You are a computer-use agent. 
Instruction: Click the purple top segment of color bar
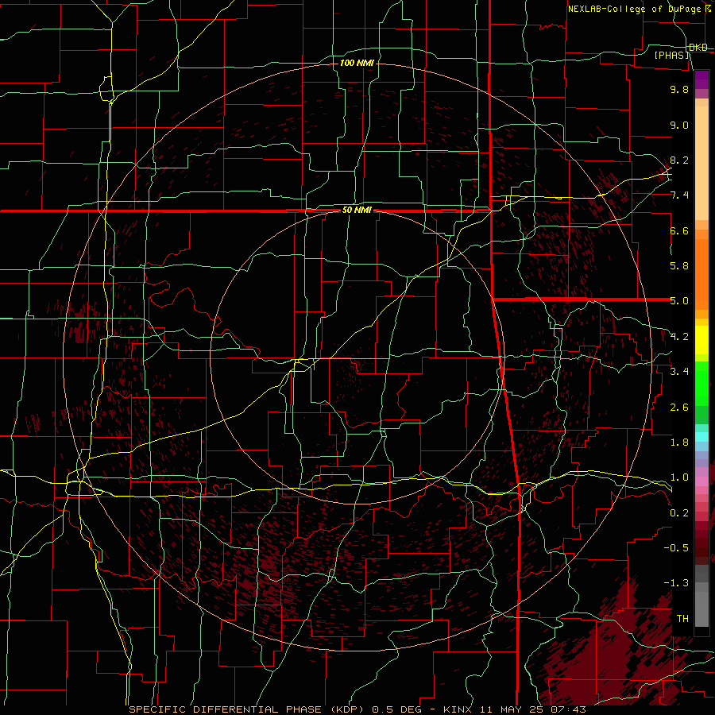[x=701, y=80]
